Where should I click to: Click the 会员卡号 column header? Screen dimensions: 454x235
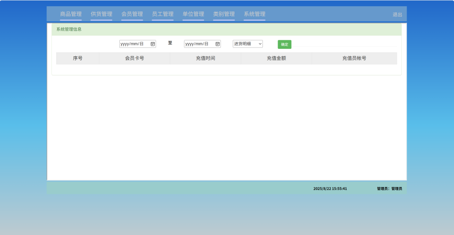click(135, 58)
